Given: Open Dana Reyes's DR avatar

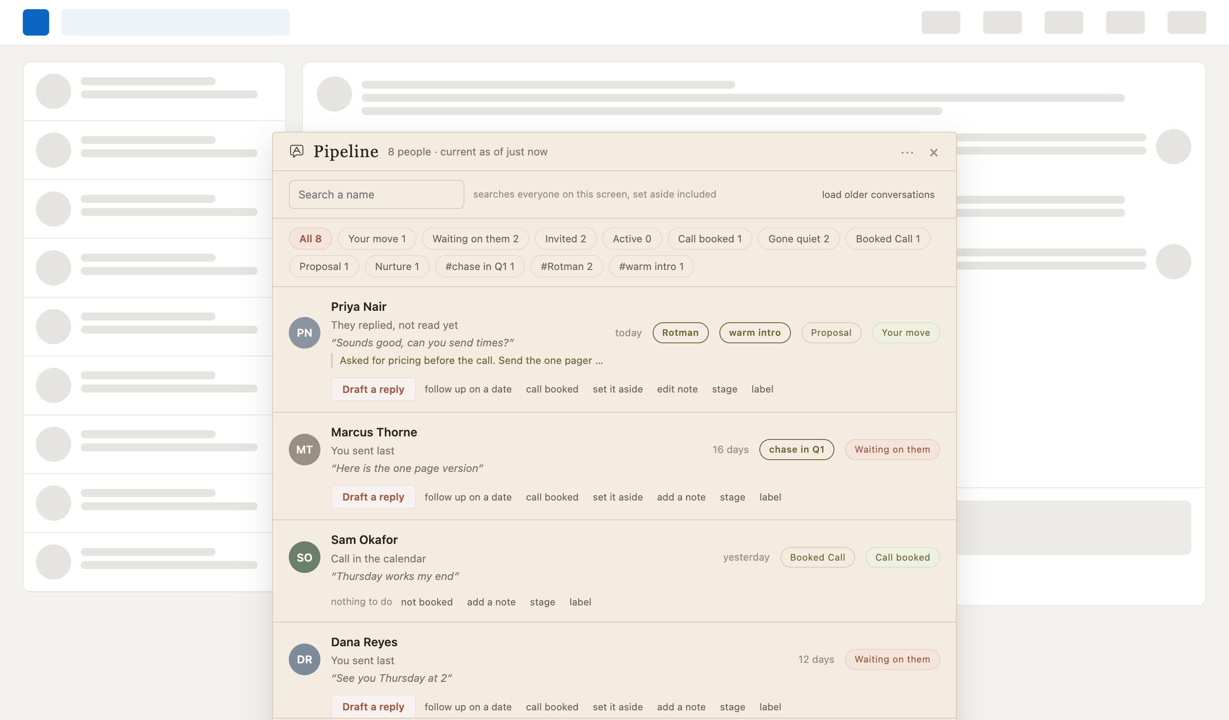Looking at the screenshot, I should (x=304, y=659).
